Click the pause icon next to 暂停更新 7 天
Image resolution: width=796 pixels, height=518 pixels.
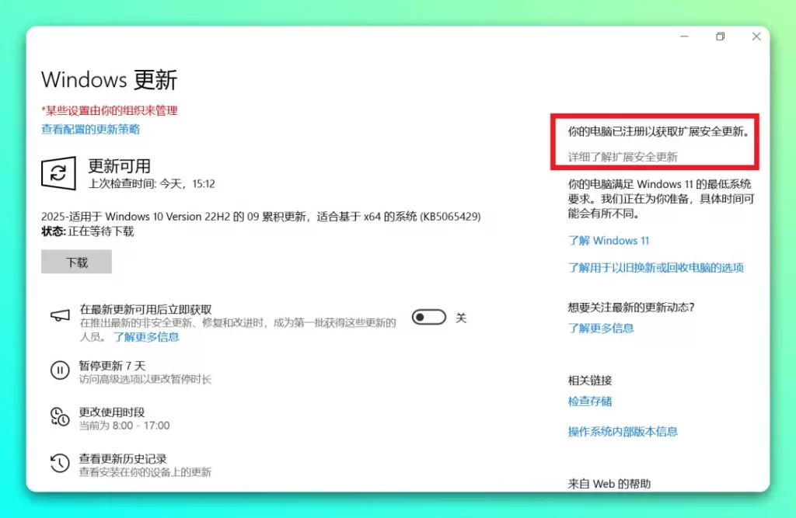click(60, 370)
